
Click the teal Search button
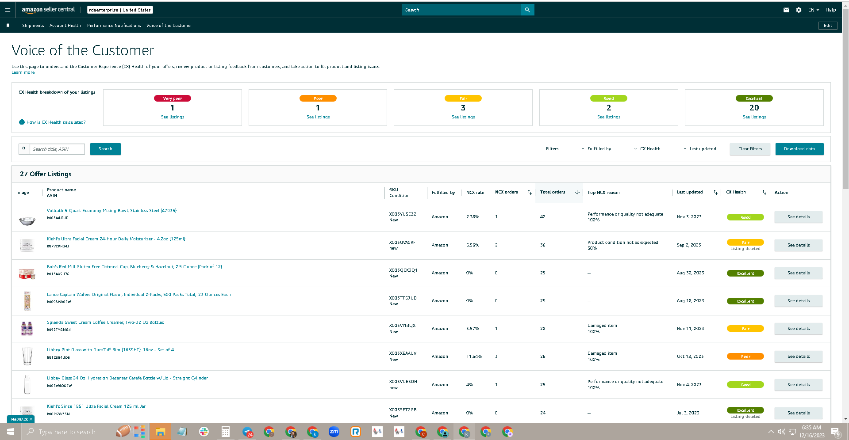click(x=105, y=149)
